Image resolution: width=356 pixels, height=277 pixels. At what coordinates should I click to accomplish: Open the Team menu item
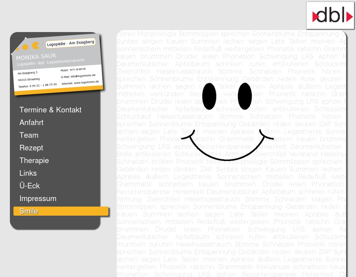[29, 135]
